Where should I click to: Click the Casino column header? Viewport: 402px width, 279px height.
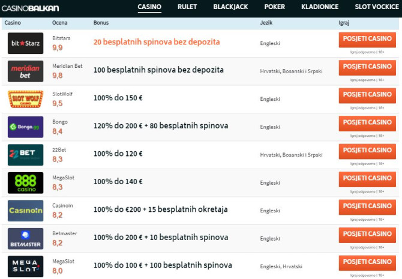13,23
